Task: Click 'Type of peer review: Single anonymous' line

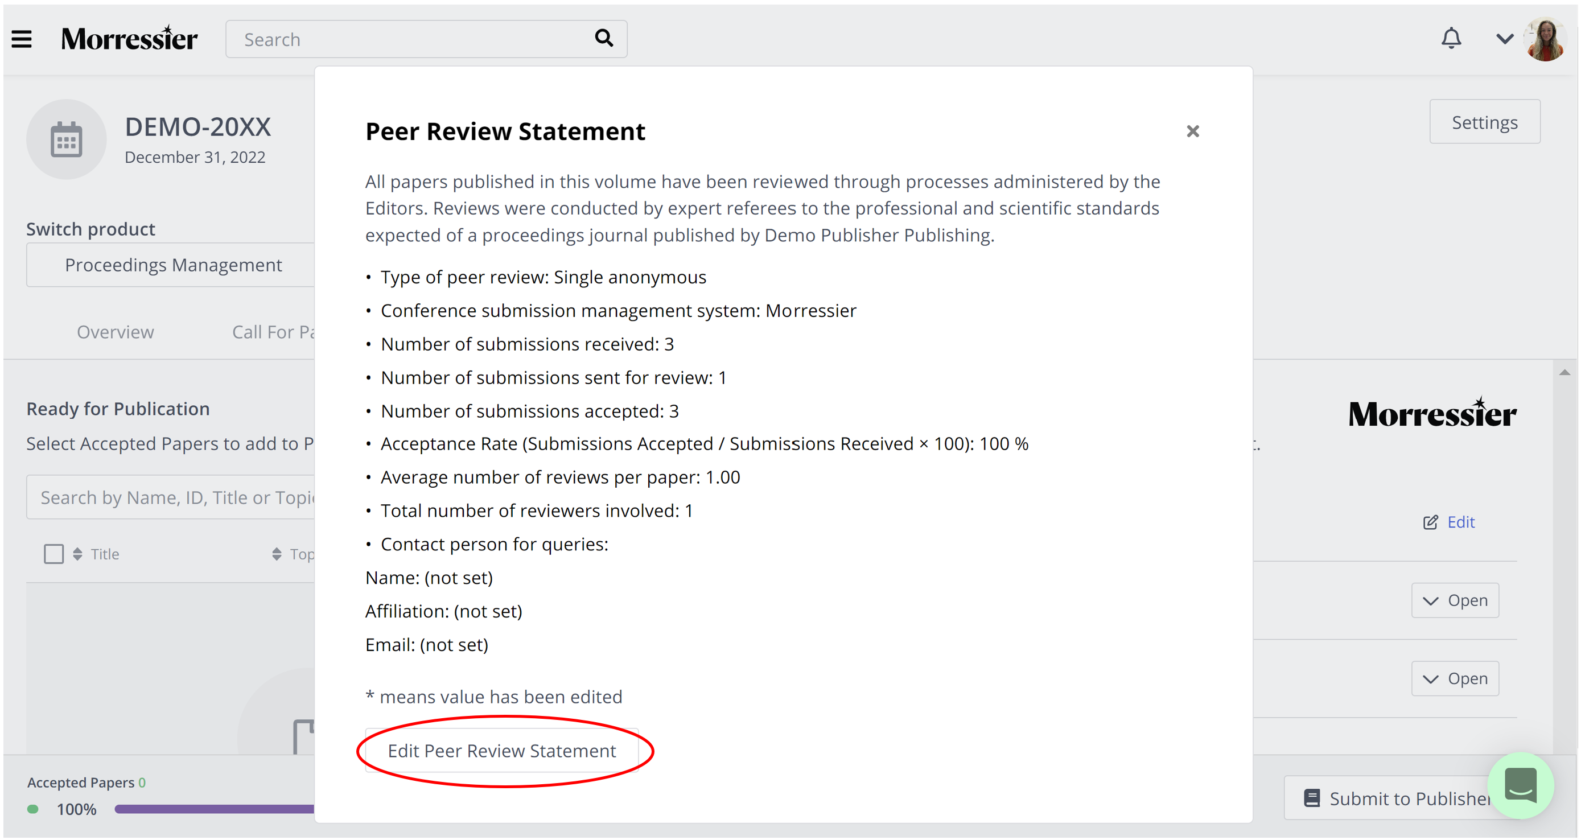Action: pos(543,277)
